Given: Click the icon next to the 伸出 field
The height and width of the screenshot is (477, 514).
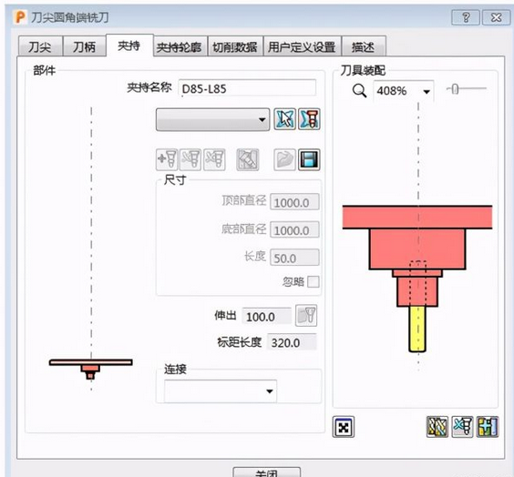Looking at the screenshot, I should (306, 316).
